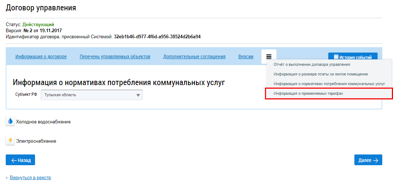Click the lightning bolt electricity icon
This screenshot has width=393, height=187.
click(x=10, y=141)
